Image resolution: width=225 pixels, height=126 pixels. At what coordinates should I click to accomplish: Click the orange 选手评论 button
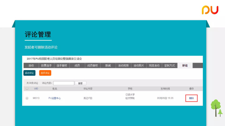click(45, 73)
